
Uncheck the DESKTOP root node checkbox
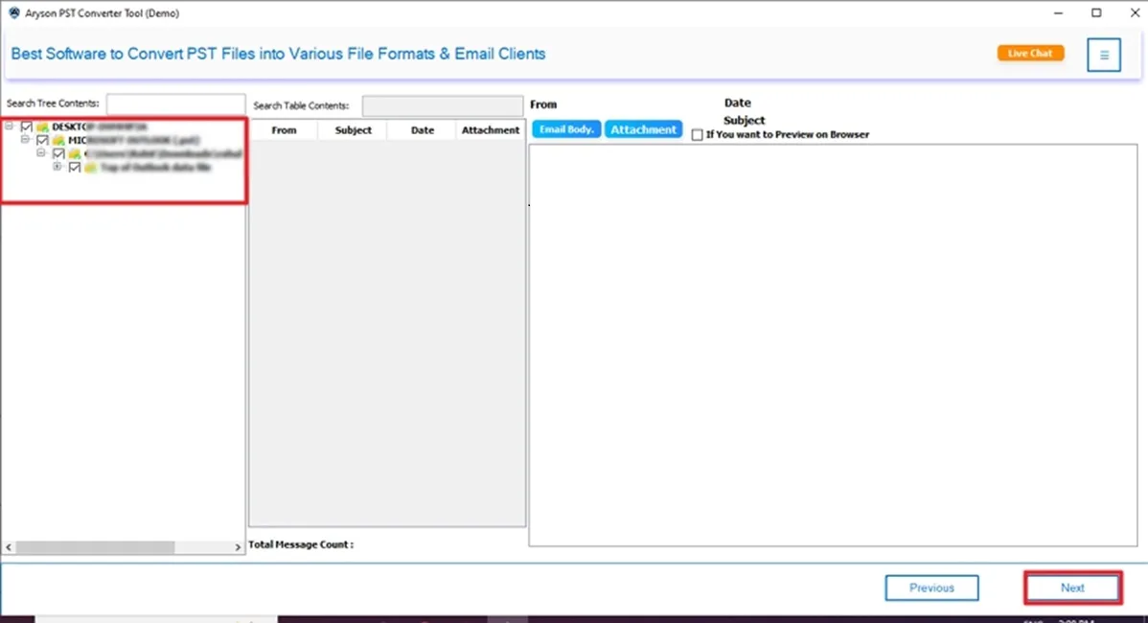(27, 127)
